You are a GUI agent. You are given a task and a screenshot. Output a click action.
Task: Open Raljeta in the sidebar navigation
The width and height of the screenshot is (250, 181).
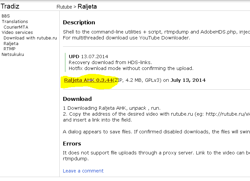click(x=11, y=43)
